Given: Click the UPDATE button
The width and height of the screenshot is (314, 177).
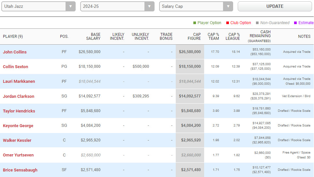Looking at the screenshot, I should 275,7.
